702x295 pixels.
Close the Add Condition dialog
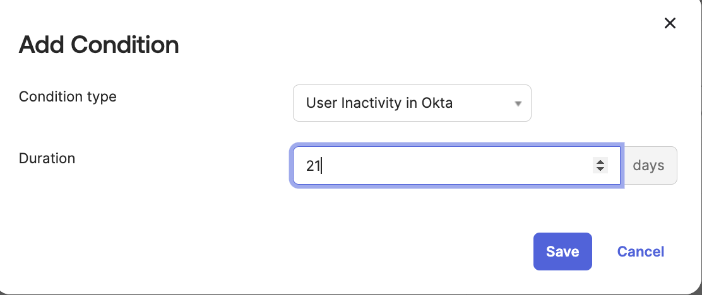(x=670, y=23)
